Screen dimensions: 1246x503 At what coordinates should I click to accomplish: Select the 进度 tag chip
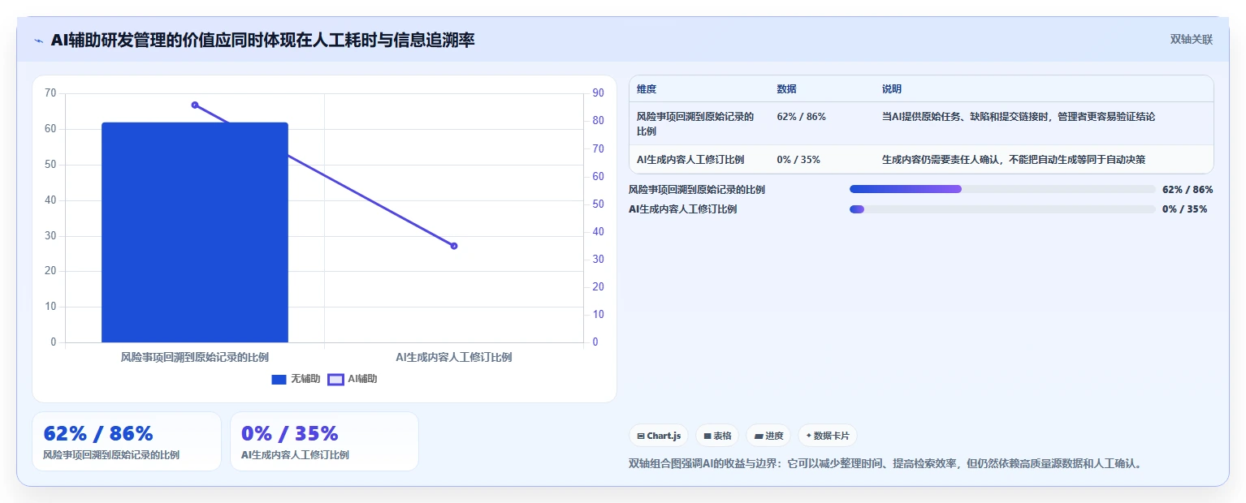[x=768, y=436]
